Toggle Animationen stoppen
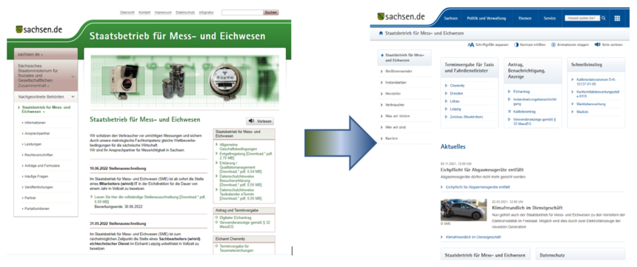This screenshot has width=637, height=267. point(570,44)
